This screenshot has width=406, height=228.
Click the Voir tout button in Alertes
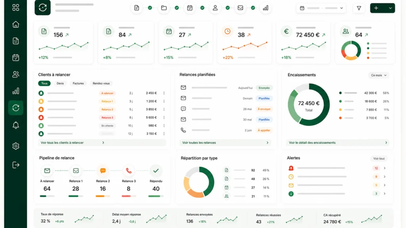click(379, 158)
